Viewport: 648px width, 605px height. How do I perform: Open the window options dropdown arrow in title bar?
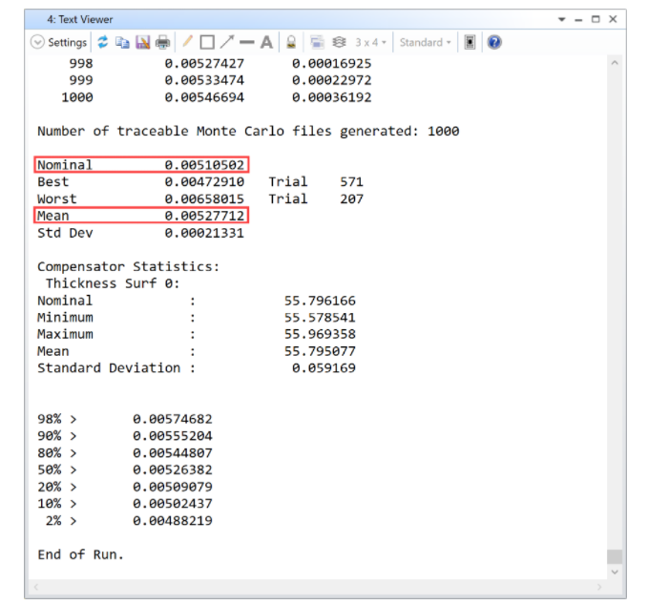point(561,19)
